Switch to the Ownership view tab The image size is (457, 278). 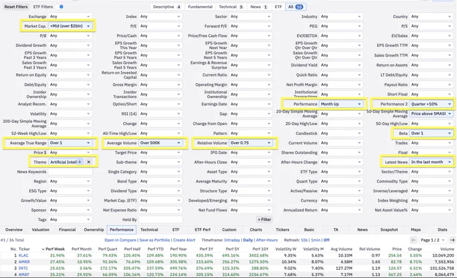point(93,230)
